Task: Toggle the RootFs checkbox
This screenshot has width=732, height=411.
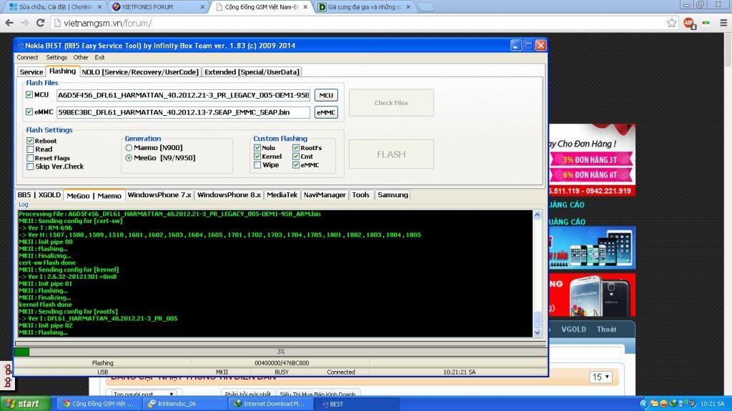Action: (296, 147)
